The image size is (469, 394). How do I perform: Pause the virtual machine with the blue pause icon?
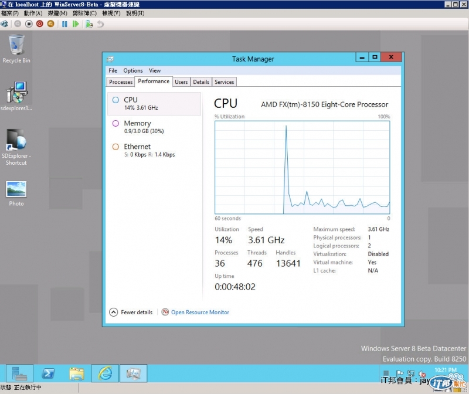64,24
